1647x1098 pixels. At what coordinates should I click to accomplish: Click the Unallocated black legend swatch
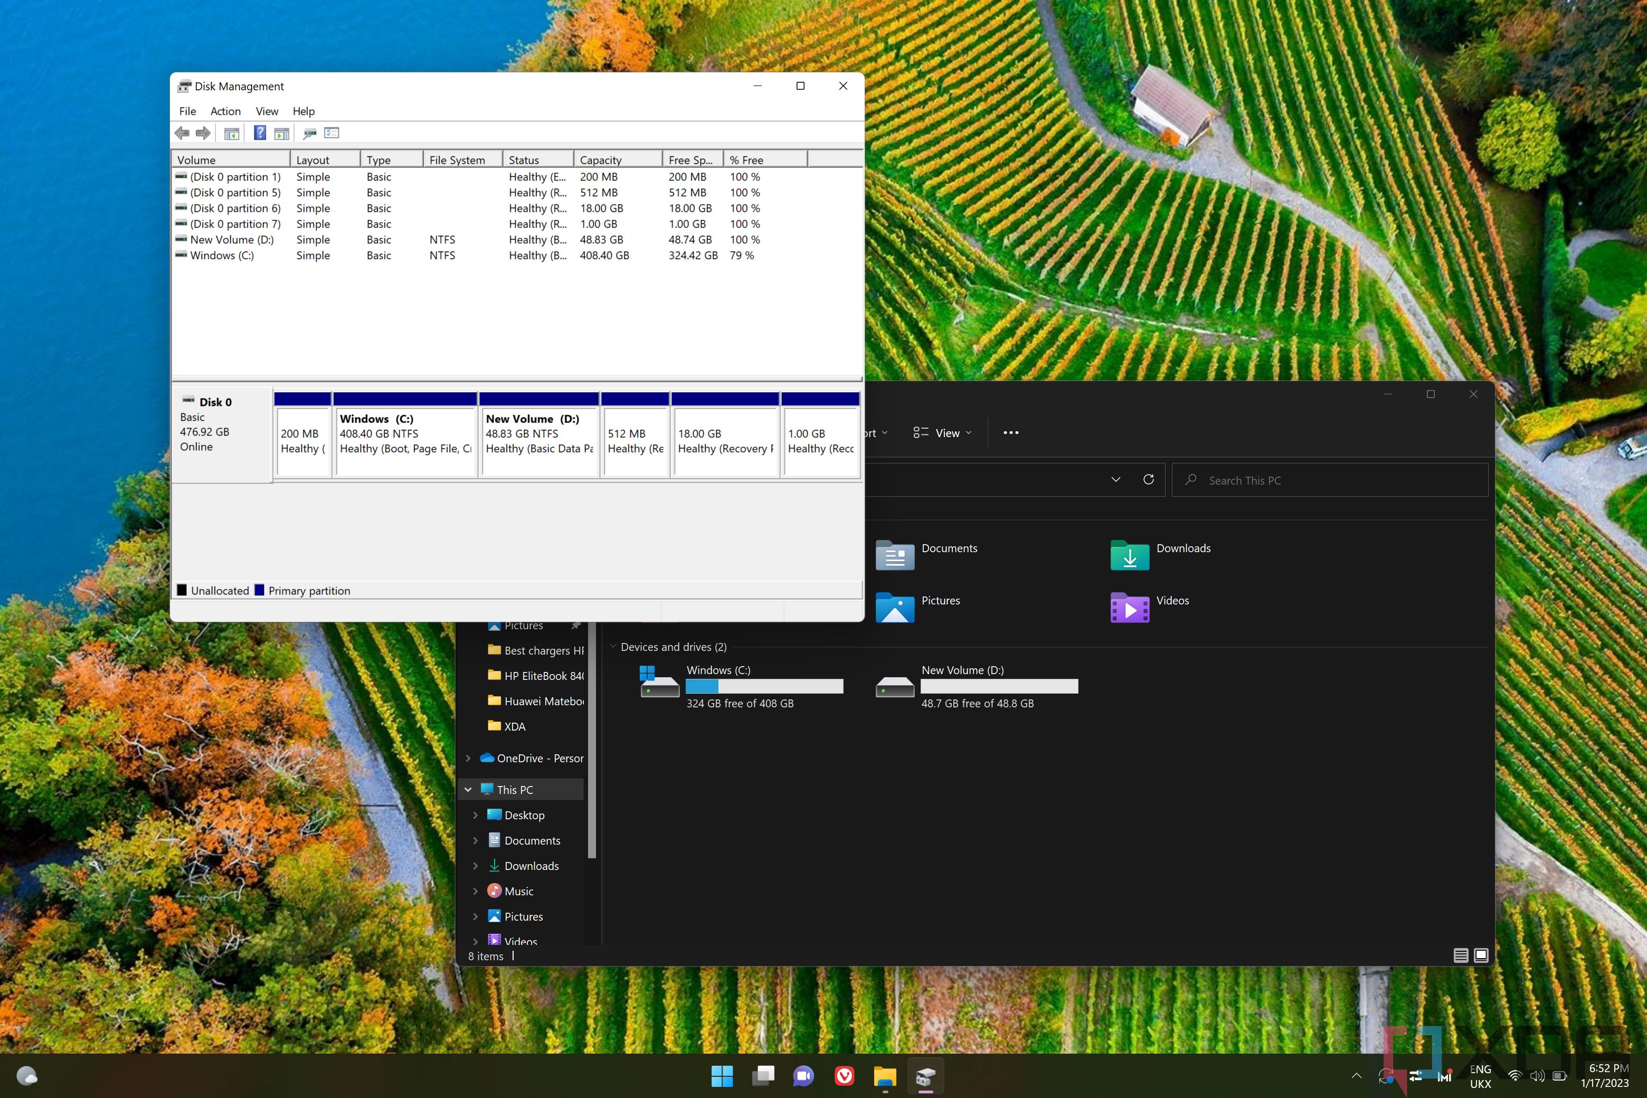[x=182, y=590]
